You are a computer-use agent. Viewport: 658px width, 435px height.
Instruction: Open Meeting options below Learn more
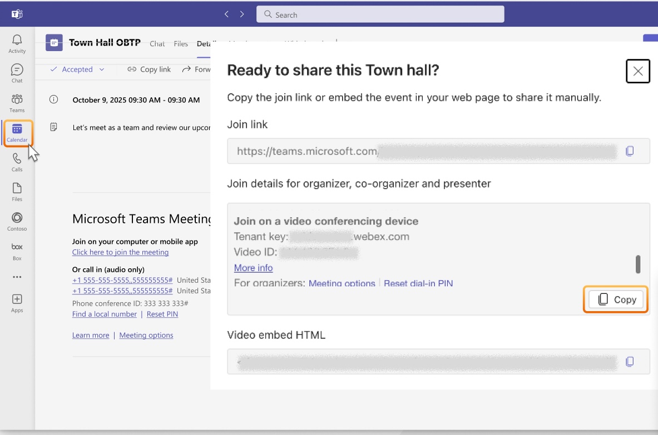point(146,335)
